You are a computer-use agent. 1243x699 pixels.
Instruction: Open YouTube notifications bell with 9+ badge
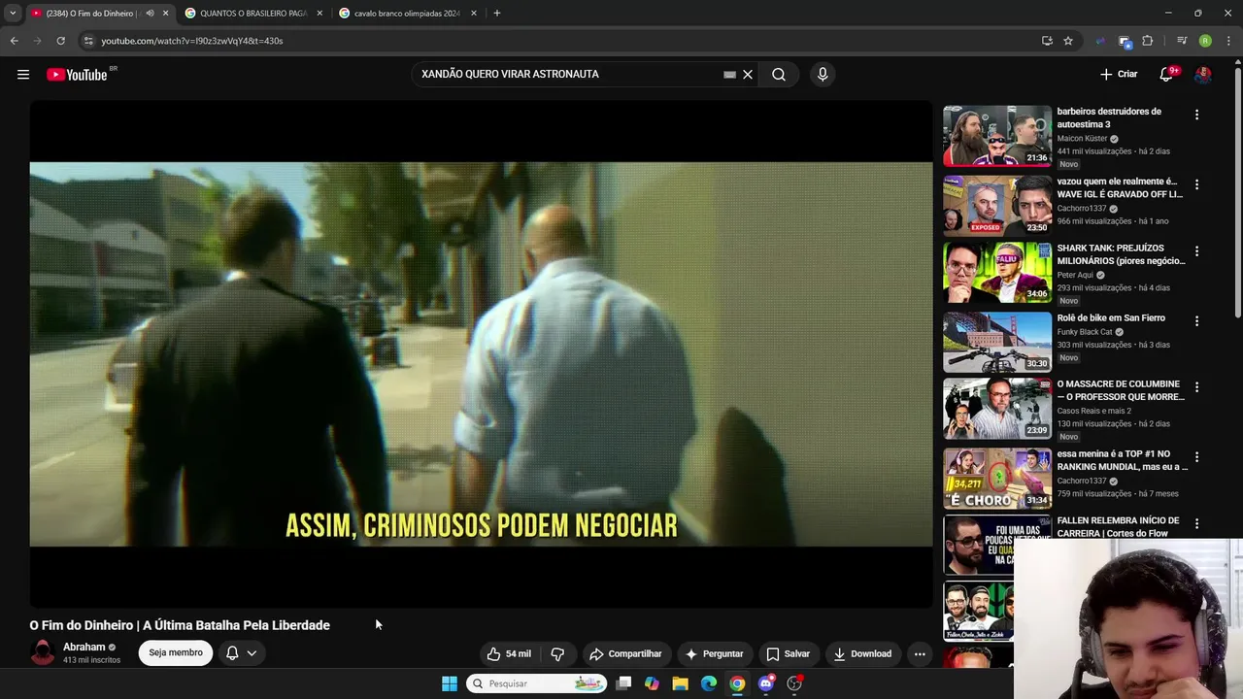[1167, 75]
